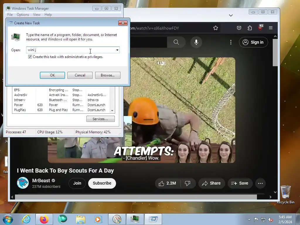Image resolution: width=300 pixels, height=225 pixels.
Task: Open Services... button in Task Manager
Action: tap(101, 119)
